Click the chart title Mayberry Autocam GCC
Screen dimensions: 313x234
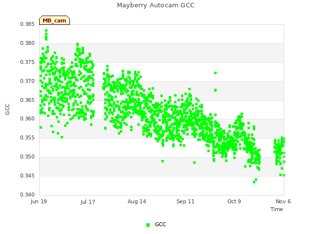156,5
